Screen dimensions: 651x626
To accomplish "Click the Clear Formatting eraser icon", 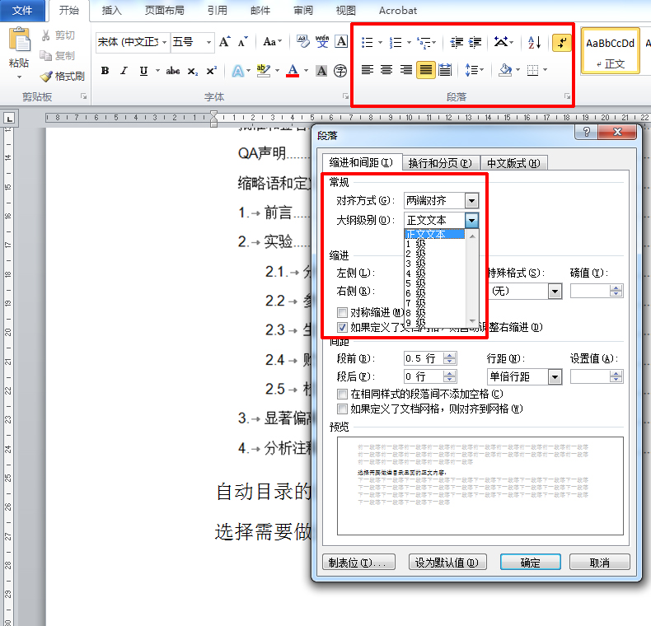I will click(x=302, y=41).
